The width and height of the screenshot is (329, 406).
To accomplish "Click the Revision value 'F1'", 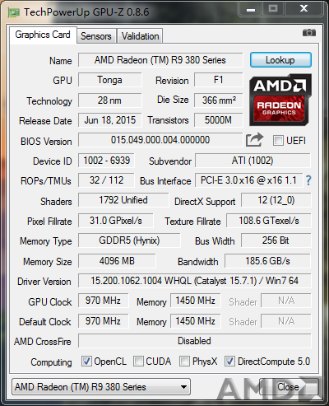I will click(219, 80).
